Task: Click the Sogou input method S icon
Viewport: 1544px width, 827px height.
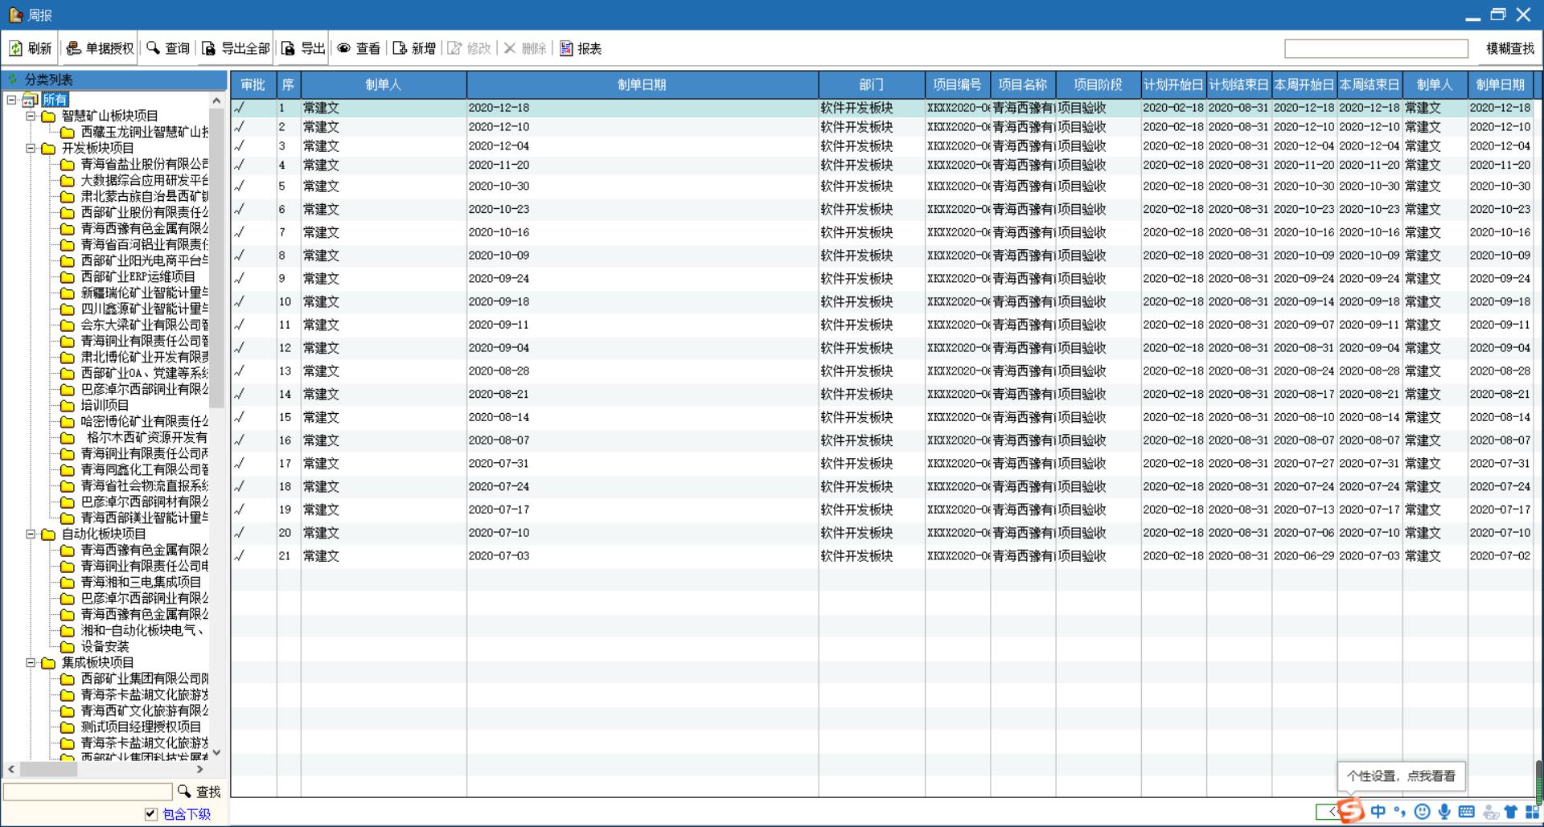Action: (1352, 811)
